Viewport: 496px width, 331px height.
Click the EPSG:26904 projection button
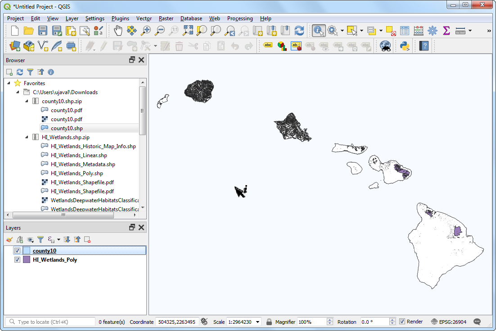coord(449,322)
